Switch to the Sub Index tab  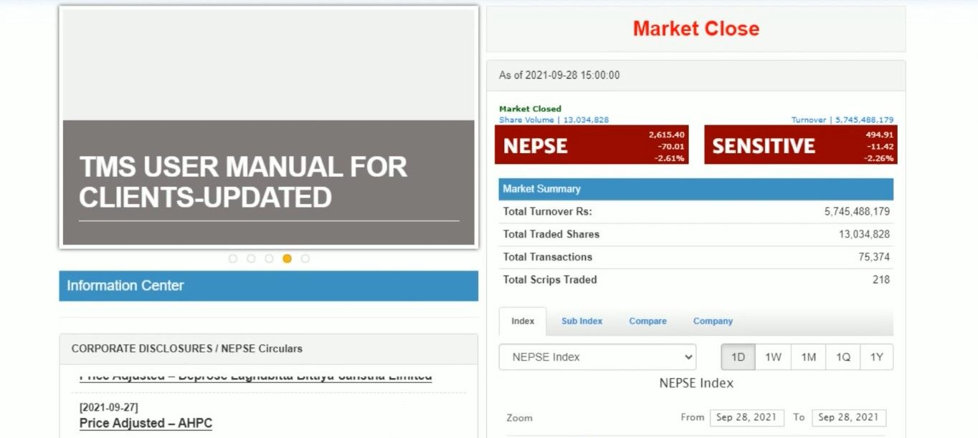[581, 321]
